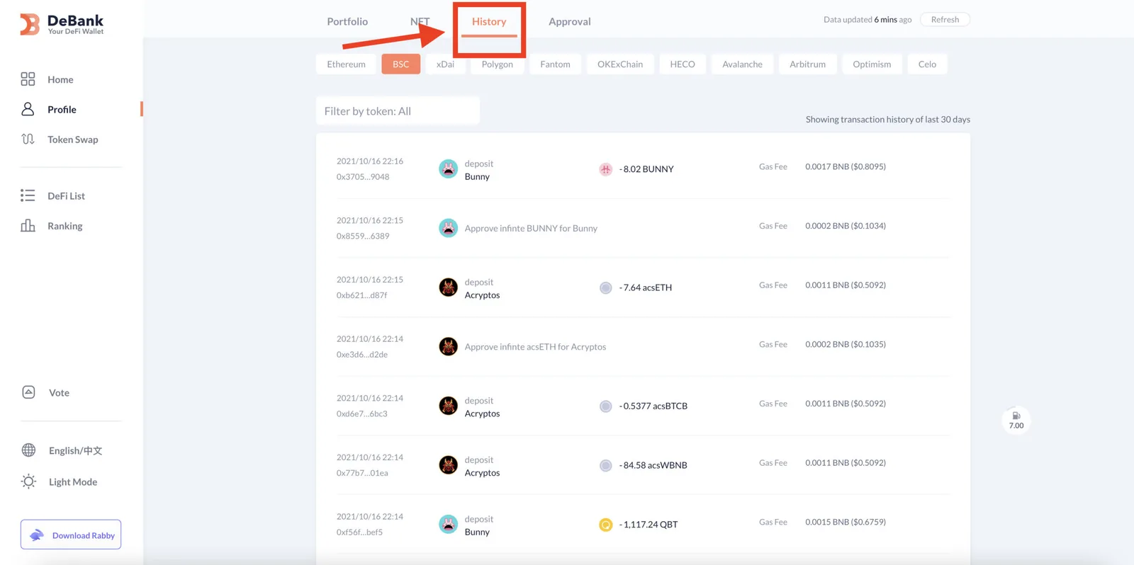Click the Refresh button
Image resolution: width=1134 pixels, height=565 pixels.
click(945, 20)
